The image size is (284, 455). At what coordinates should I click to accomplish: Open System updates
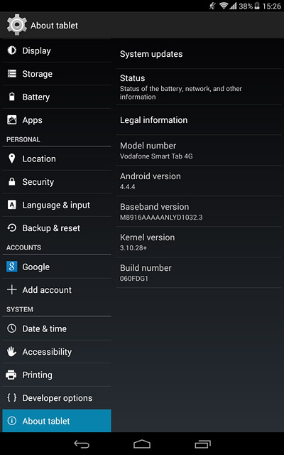pyautogui.click(x=199, y=54)
